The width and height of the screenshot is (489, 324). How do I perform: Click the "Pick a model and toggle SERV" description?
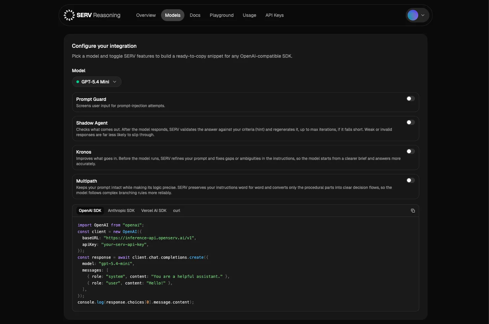(x=182, y=56)
